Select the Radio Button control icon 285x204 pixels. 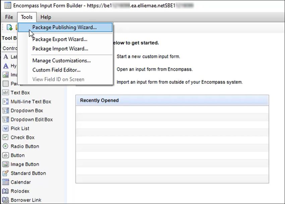click(6, 146)
